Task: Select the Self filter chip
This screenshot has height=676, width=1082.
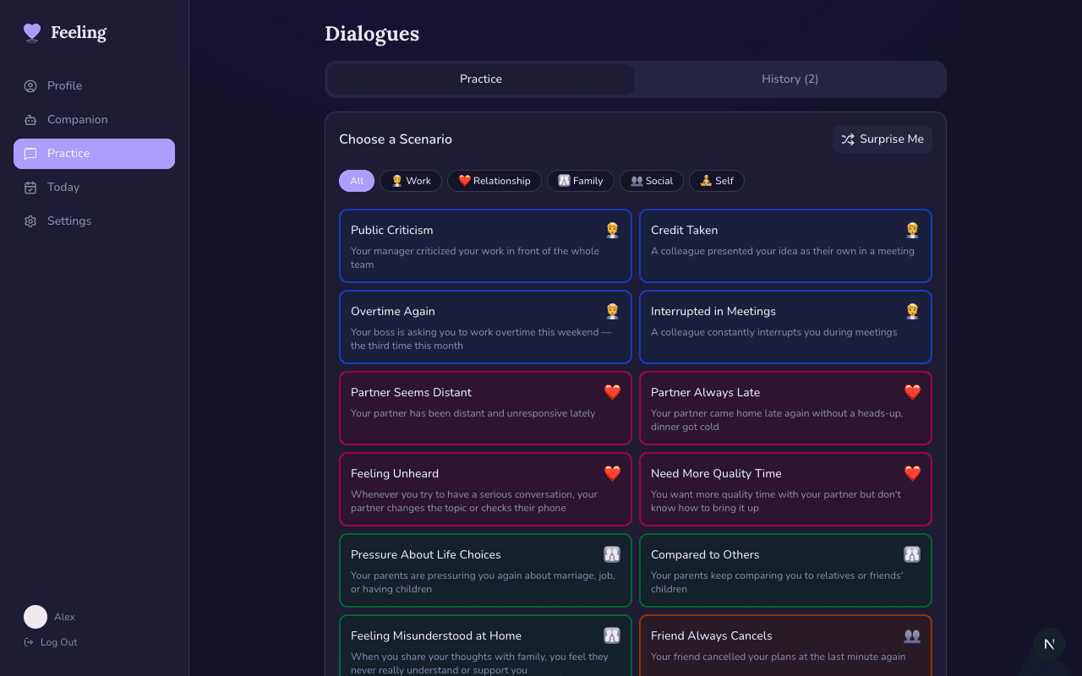Action: pos(717,181)
